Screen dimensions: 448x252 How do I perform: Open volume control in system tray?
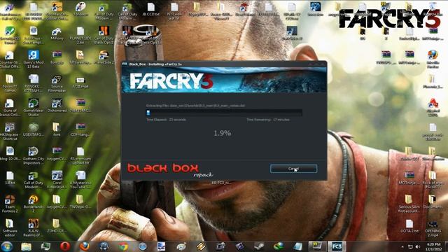tap(418, 246)
